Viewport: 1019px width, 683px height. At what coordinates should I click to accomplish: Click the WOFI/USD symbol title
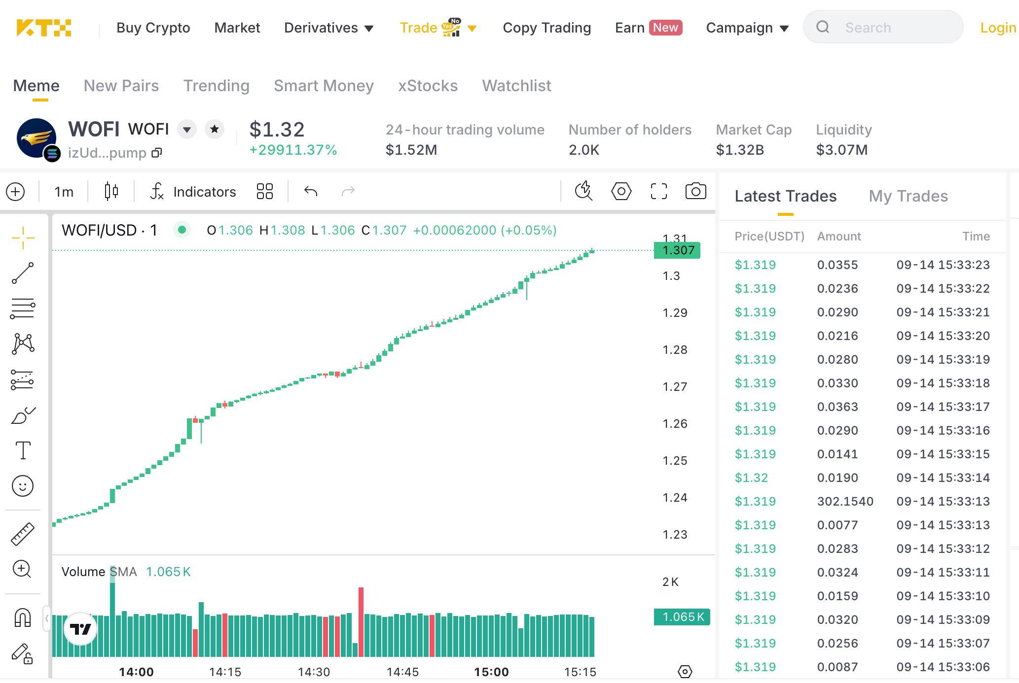[x=109, y=230]
